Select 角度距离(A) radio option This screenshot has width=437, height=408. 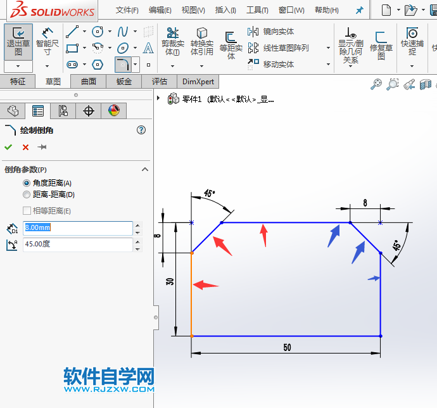(47, 183)
